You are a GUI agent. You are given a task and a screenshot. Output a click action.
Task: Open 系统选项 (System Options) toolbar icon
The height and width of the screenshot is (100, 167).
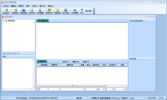pos(6,11)
